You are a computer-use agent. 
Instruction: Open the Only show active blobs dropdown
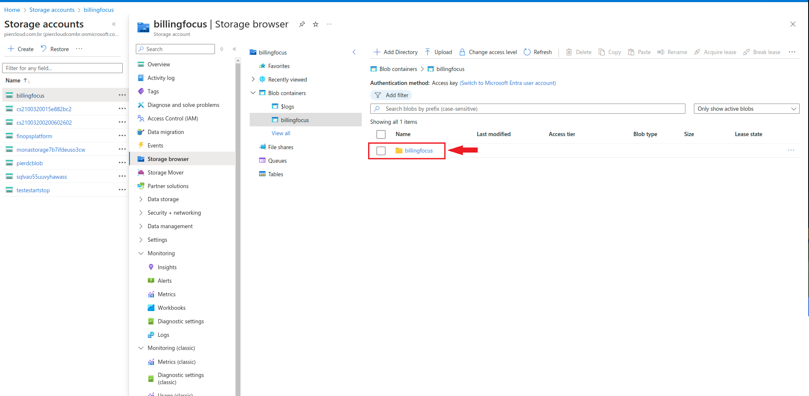click(746, 109)
